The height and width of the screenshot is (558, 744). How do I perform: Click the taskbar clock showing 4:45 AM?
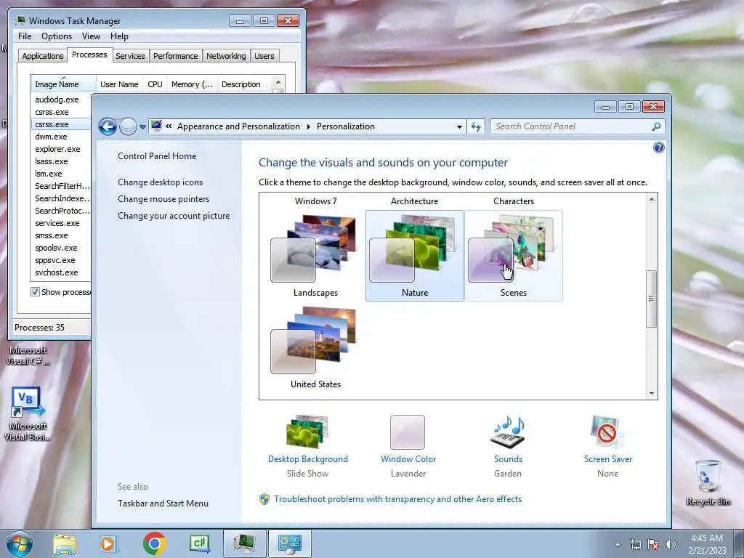707,544
